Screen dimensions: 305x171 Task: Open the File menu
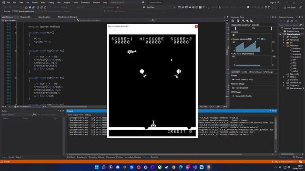coord(9,3)
